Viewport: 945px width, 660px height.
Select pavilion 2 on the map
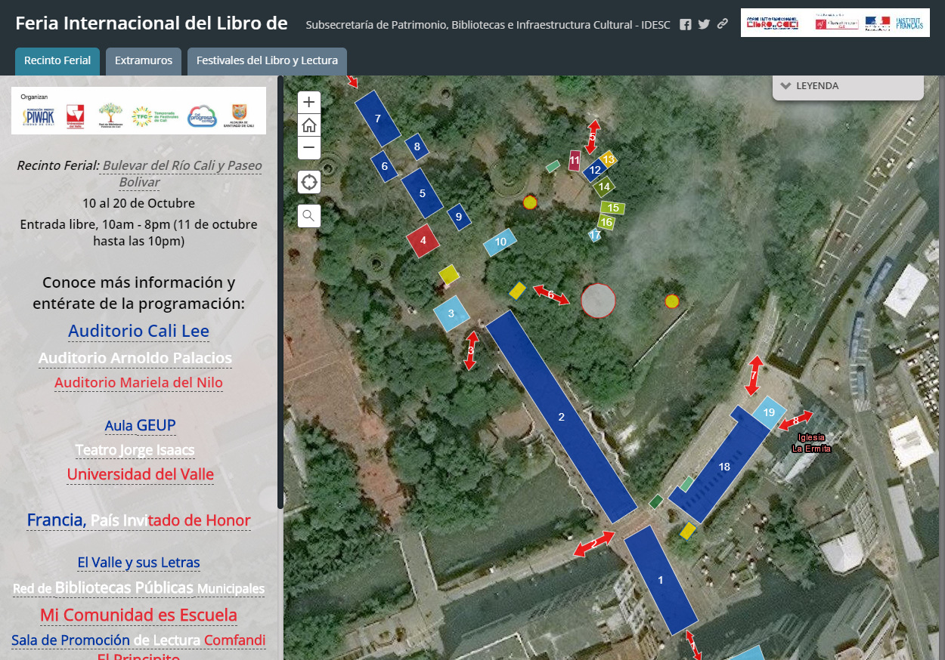click(561, 416)
